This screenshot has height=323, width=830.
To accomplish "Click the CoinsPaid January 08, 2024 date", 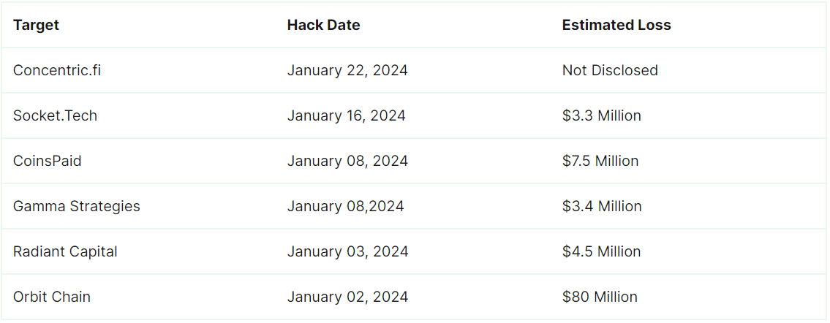I will point(347,161).
